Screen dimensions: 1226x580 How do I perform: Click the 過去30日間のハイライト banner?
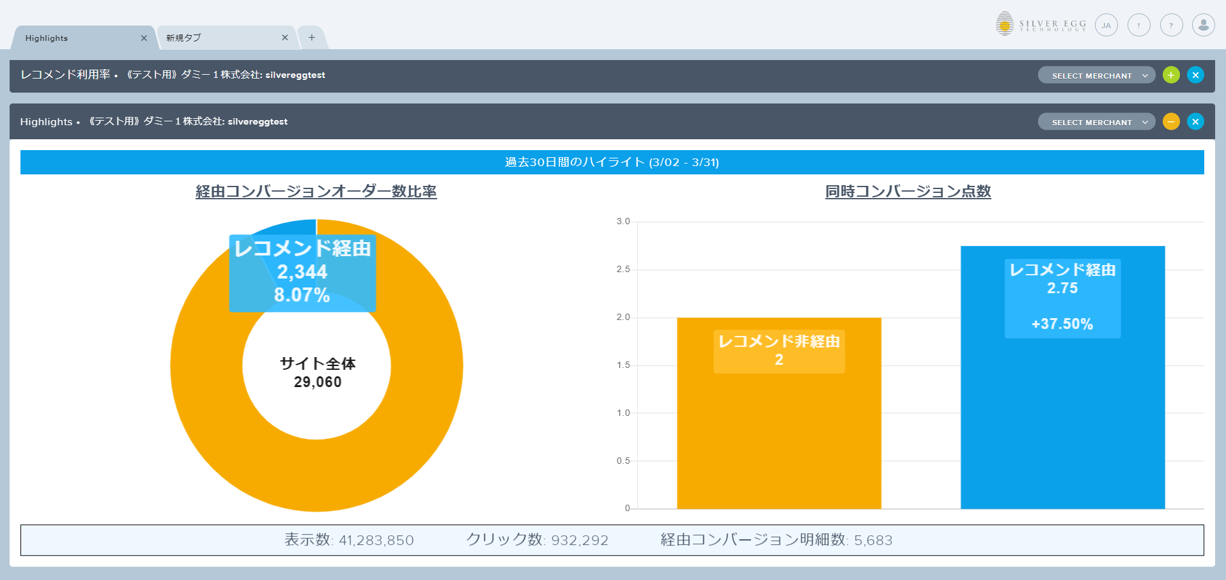pos(612,162)
